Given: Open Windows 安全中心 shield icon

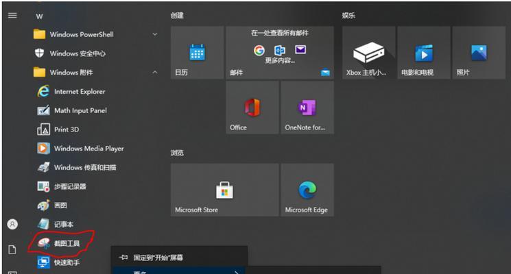Looking at the screenshot, I should coord(39,53).
